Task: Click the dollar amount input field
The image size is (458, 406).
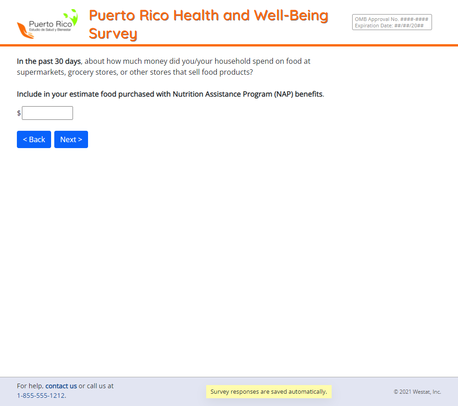Action: coord(47,113)
